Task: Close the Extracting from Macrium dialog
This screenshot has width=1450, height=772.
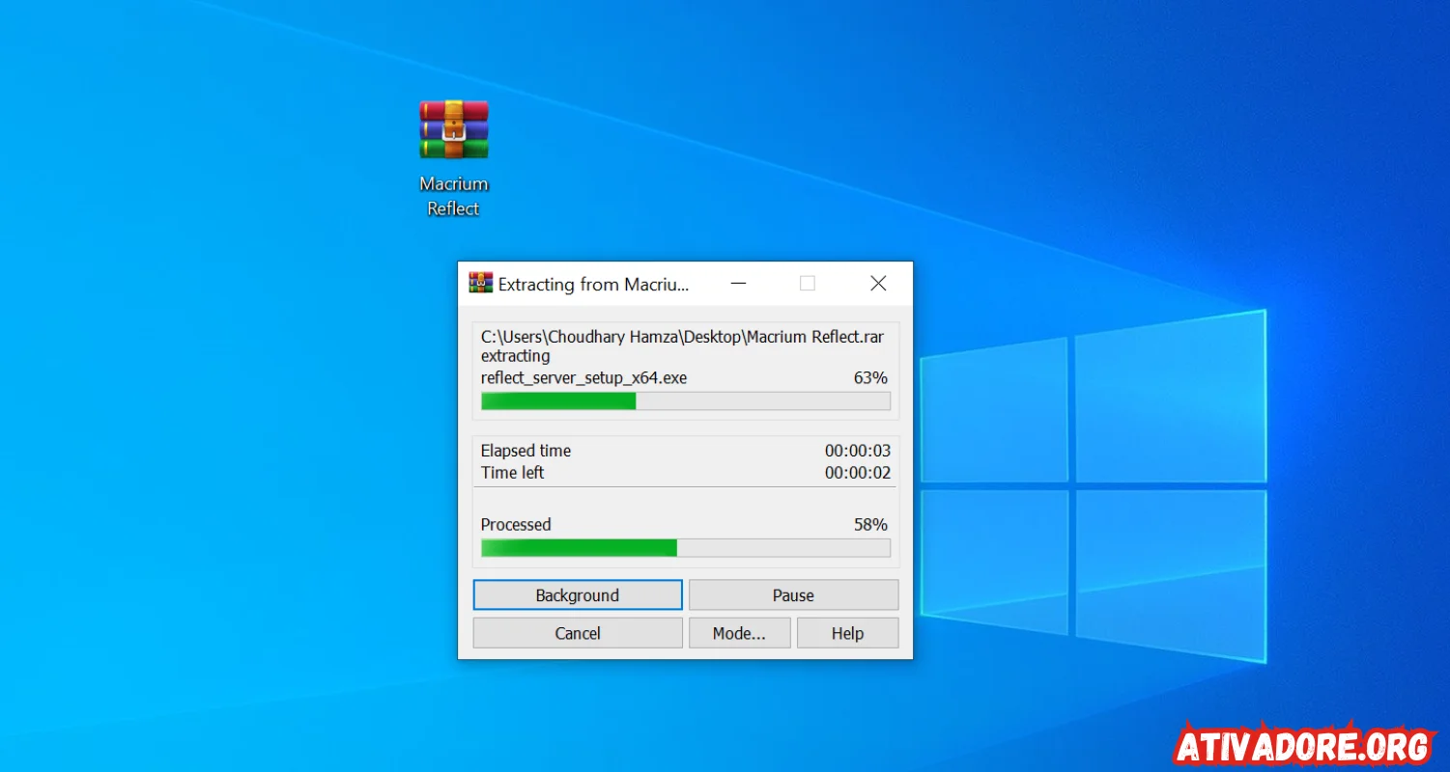Action: pyautogui.click(x=878, y=283)
